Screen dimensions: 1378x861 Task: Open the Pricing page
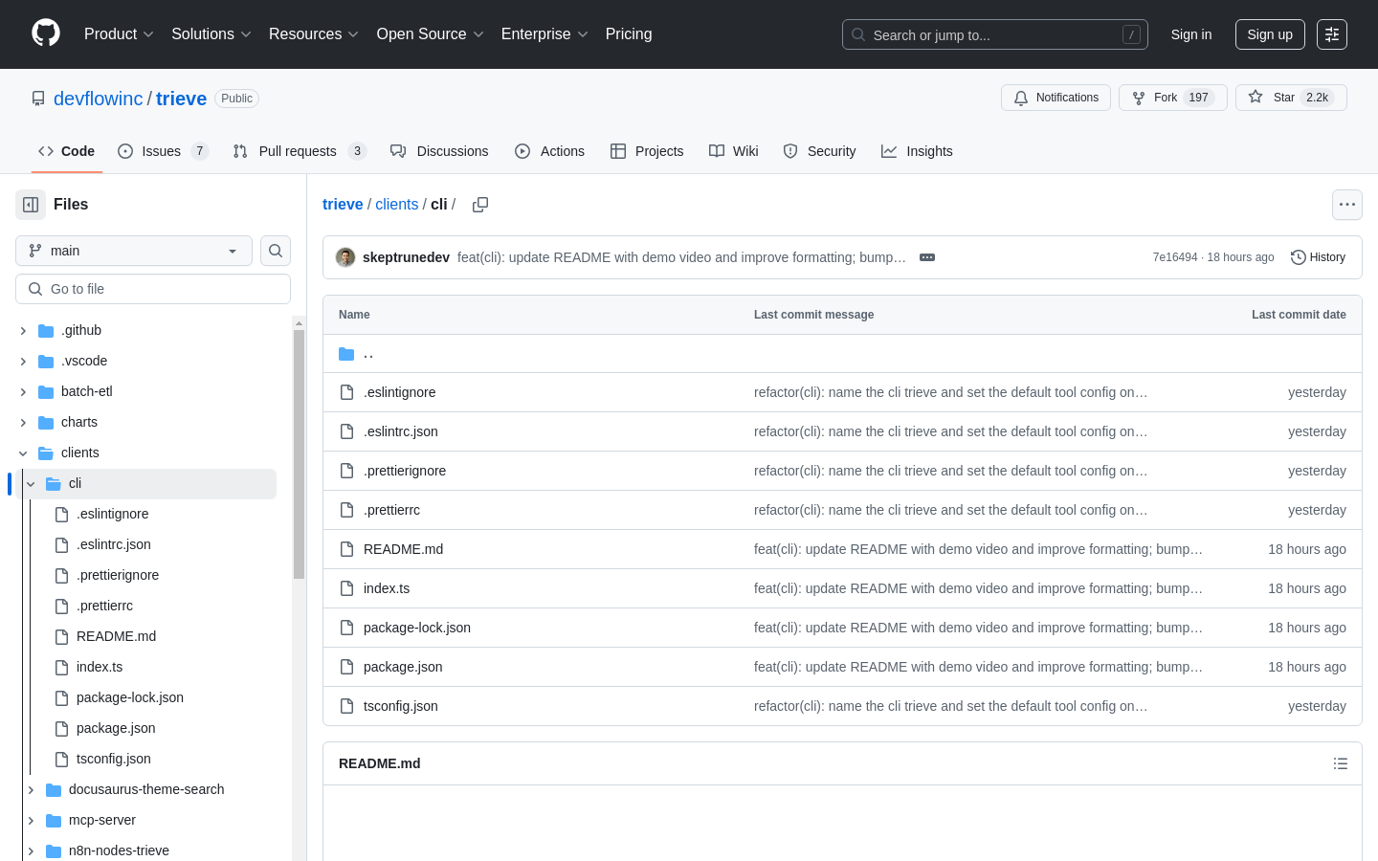point(629,34)
